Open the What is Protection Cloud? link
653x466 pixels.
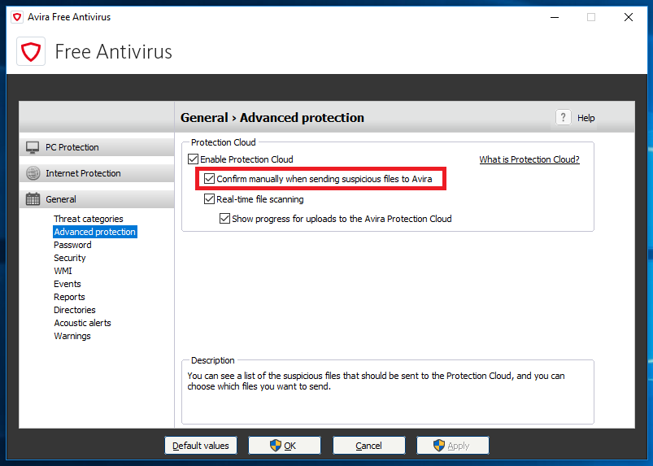tap(529, 159)
